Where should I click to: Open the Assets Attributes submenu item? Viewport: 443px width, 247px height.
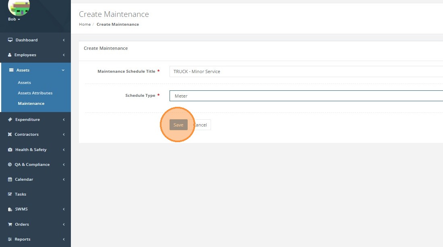(35, 93)
